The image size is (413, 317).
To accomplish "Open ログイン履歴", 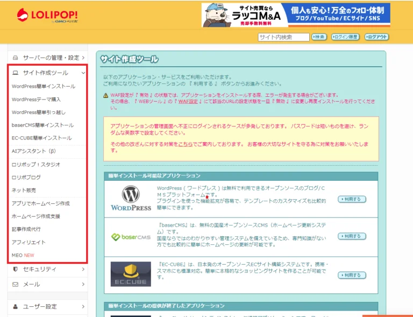I will click(345, 37).
